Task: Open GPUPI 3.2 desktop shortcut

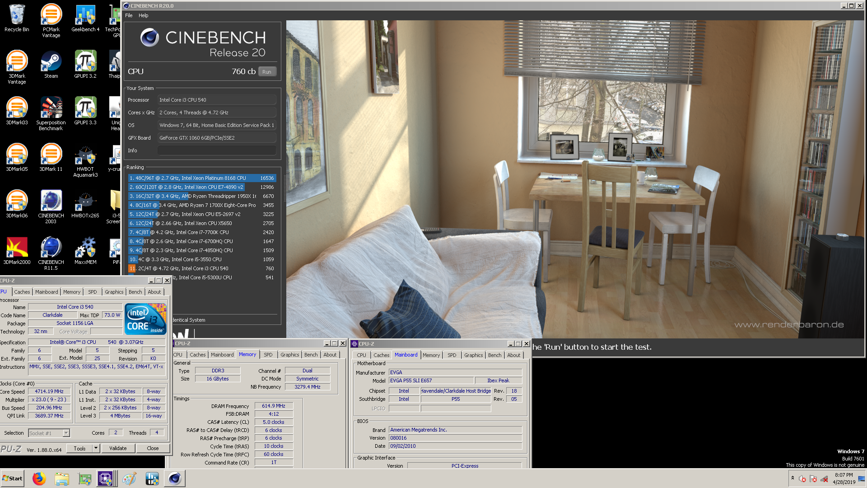Action: pyautogui.click(x=85, y=64)
